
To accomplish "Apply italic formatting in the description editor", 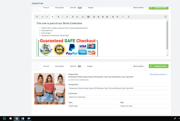I will pos(63,17).
